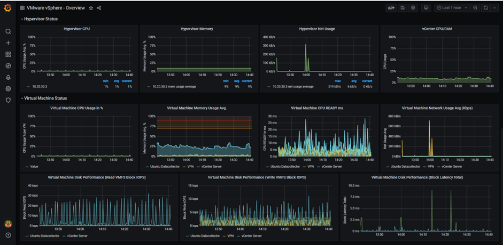Click Ubuntu Datacollector color swatch in Network Usage legend
This screenshot has width=503, height=245.
coord(388,166)
